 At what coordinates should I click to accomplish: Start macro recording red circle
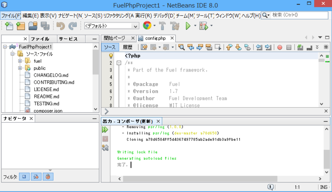pyautogui.click(x=280, y=47)
